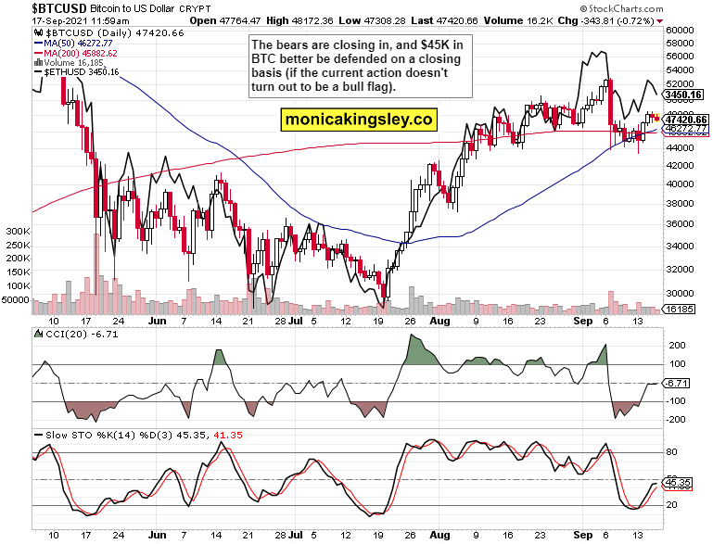
Task: Click the -6.71 CCI value tag
Action: [680, 382]
